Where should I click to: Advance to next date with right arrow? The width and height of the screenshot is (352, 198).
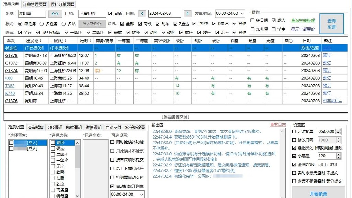[187, 14]
